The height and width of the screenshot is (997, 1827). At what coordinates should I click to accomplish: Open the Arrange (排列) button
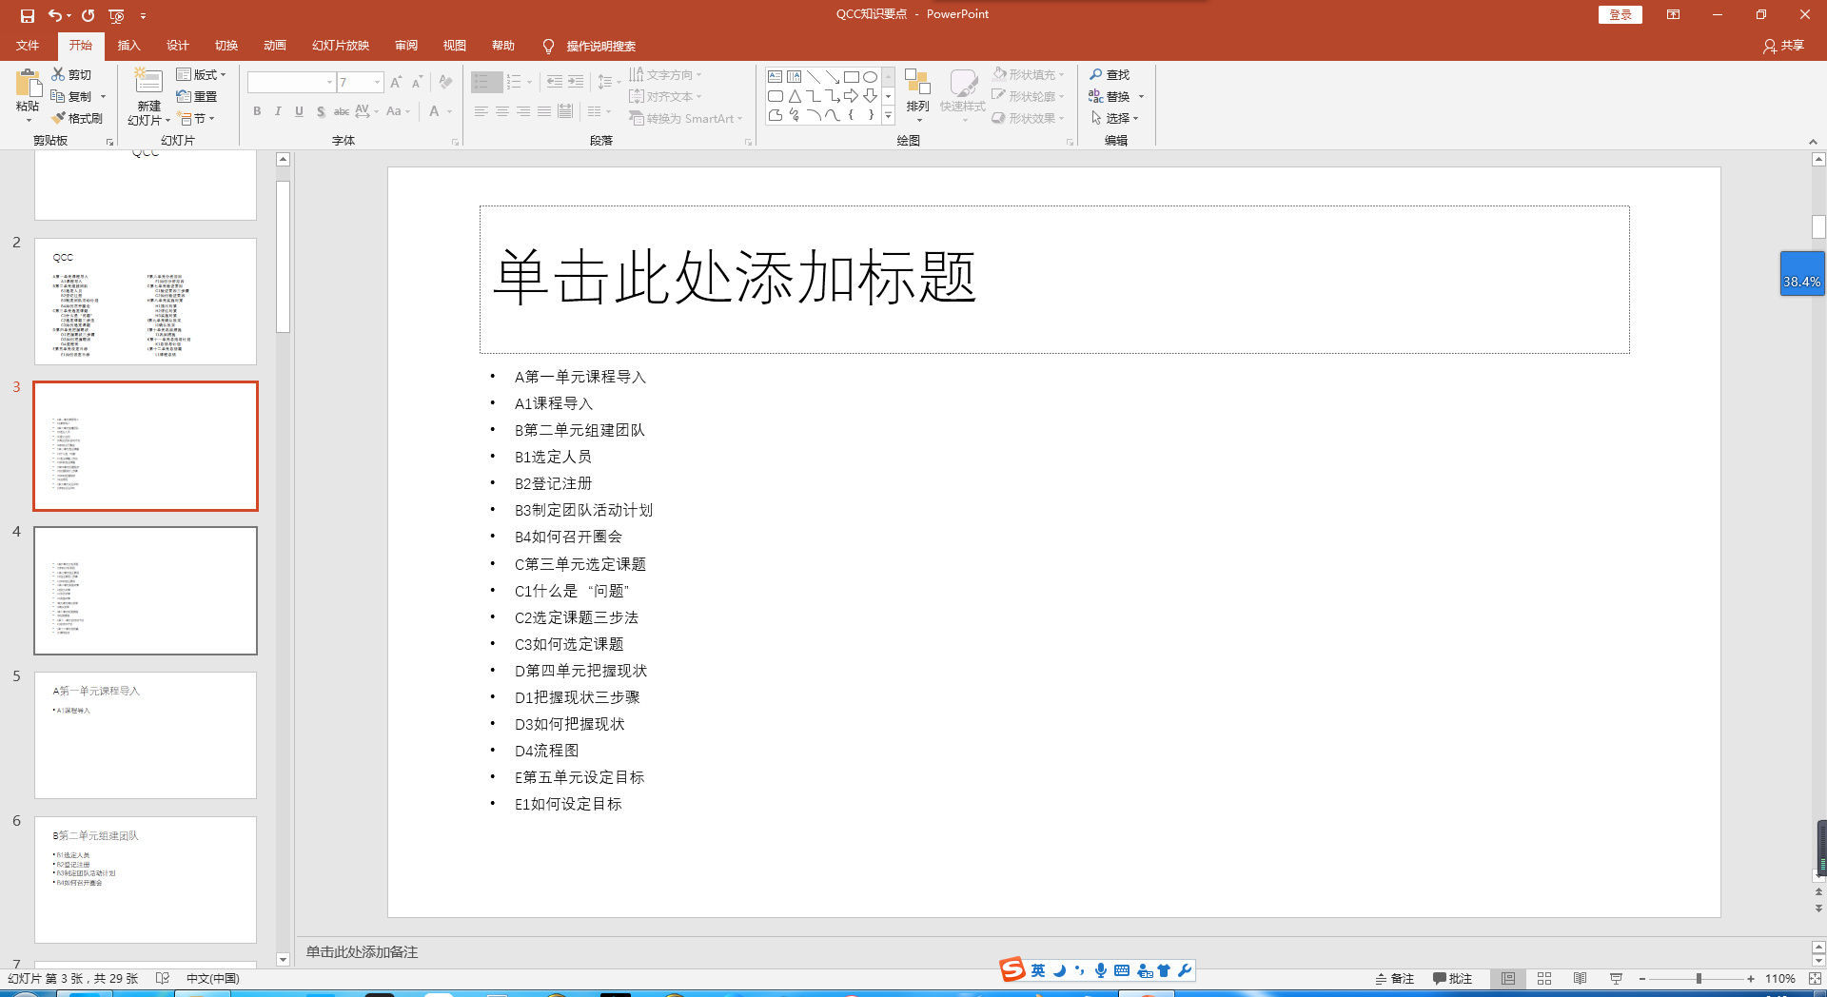pyautogui.click(x=917, y=95)
